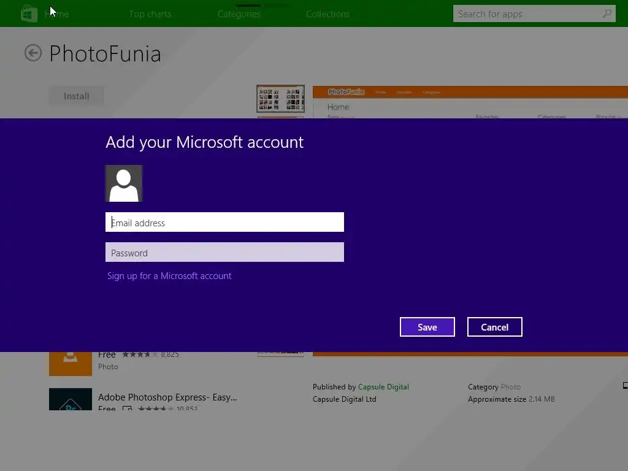
Task: Focus the Password field
Action: coord(224,252)
